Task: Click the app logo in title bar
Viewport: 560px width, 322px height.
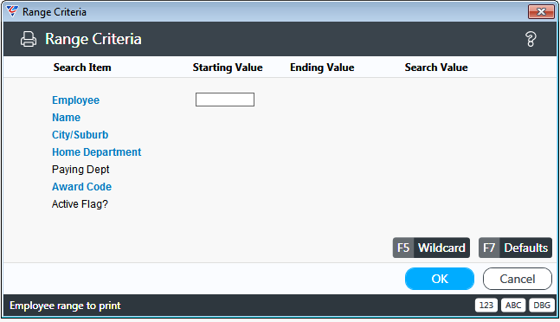Action: (12, 11)
